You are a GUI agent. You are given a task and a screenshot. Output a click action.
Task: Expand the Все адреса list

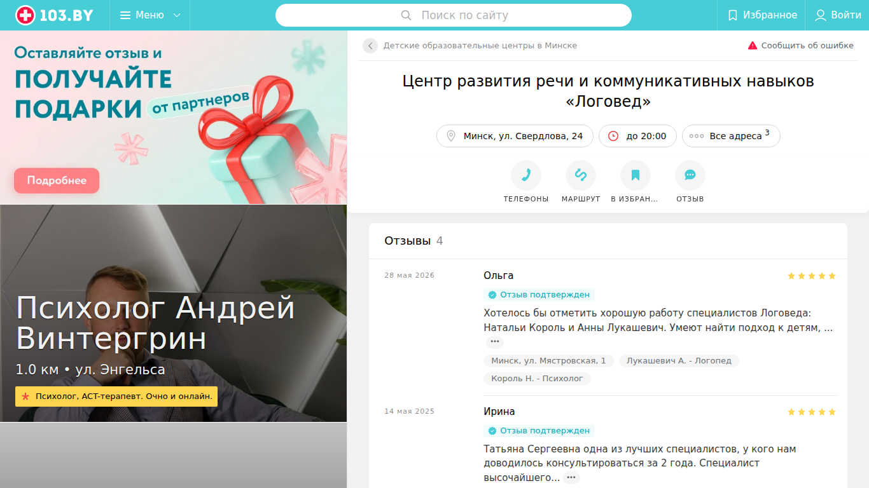[731, 136]
